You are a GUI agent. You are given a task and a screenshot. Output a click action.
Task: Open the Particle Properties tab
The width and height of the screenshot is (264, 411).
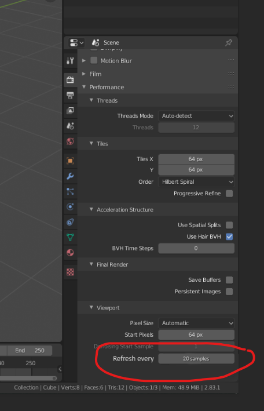point(70,192)
